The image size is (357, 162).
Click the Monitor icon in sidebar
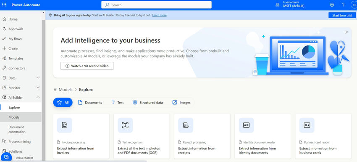tap(4, 88)
